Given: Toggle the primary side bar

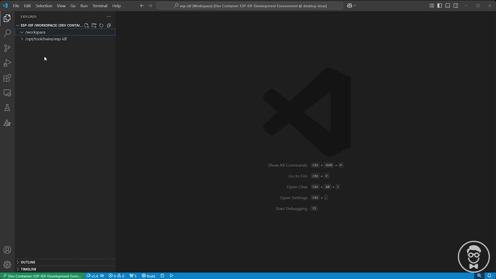Looking at the screenshot, I should click(440, 6).
